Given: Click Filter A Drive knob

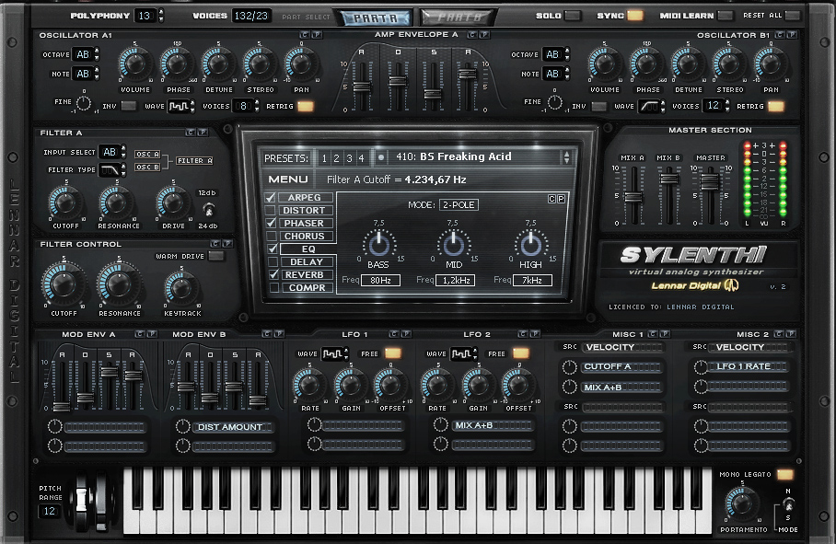Looking at the screenshot, I should coord(172,203).
